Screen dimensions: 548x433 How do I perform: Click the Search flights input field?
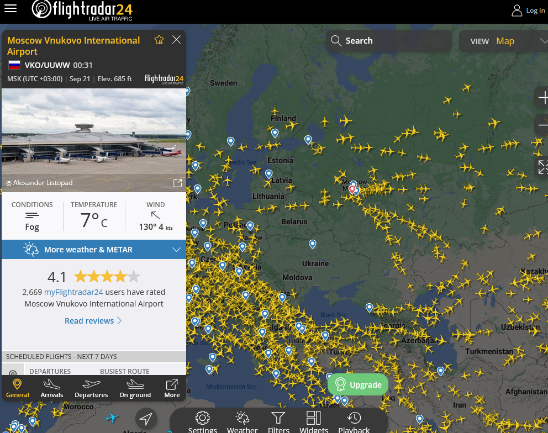pos(389,41)
